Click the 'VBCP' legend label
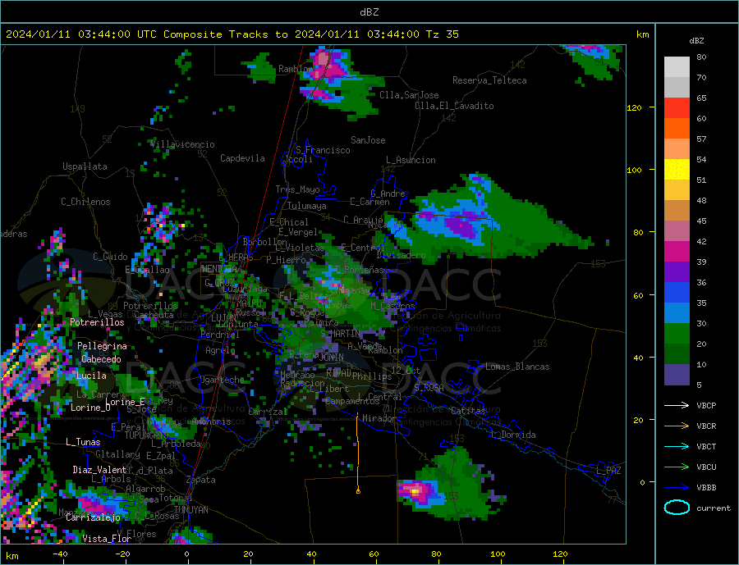This screenshot has height=565, width=739. tap(706, 405)
